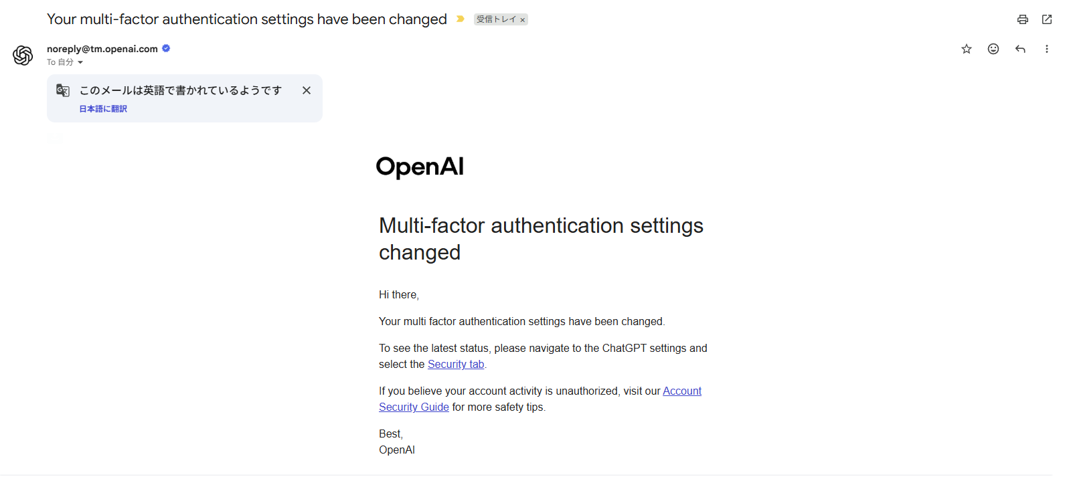Reply to the OpenAI email

point(1020,49)
